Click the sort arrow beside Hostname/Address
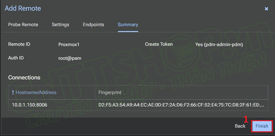The height and width of the screenshot is (136, 275). click(13, 92)
